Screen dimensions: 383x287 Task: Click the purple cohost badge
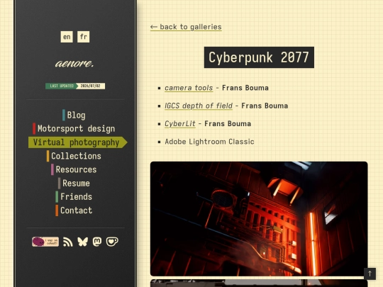click(x=45, y=242)
